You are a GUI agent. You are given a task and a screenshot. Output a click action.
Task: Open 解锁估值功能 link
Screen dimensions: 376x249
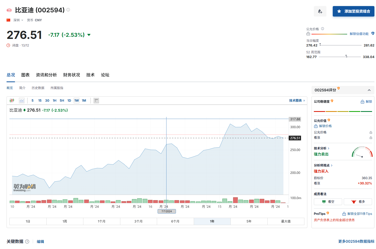point(359,34)
